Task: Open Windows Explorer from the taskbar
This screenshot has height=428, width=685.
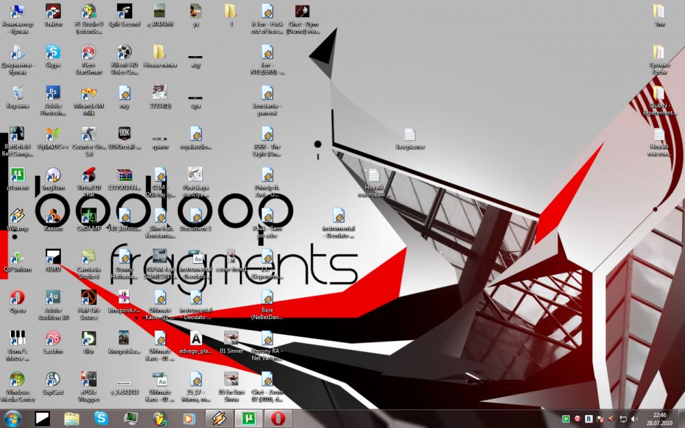Action: tap(72, 419)
